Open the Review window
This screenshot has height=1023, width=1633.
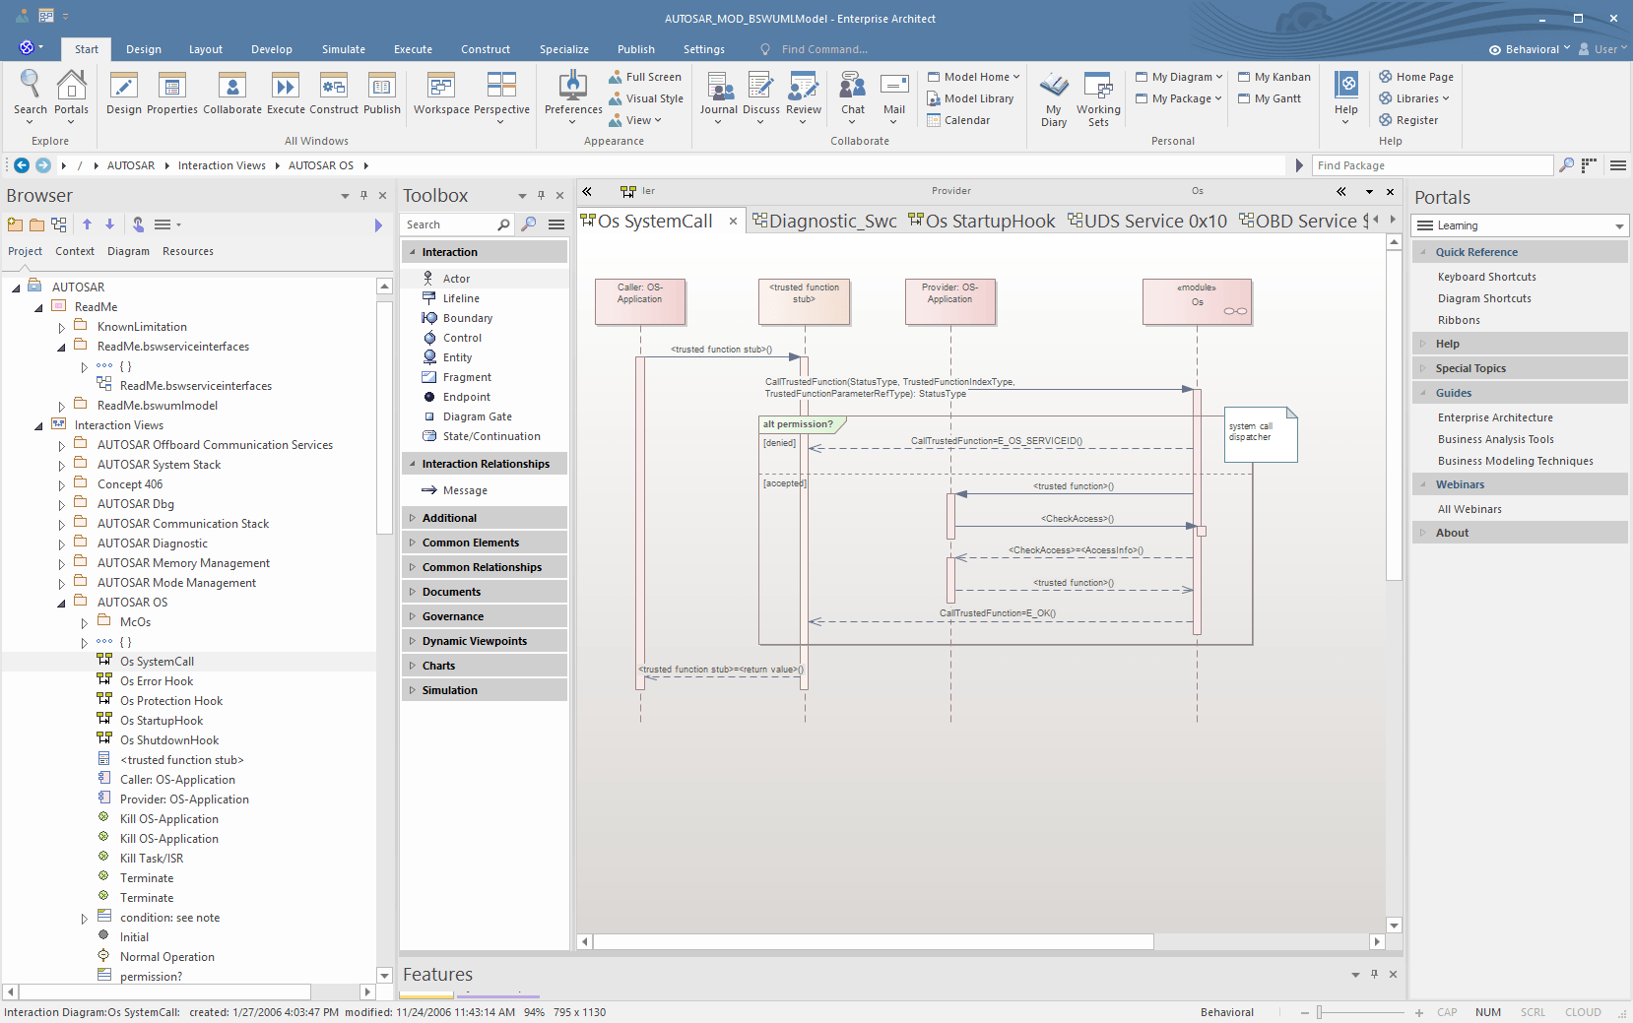pyautogui.click(x=804, y=96)
